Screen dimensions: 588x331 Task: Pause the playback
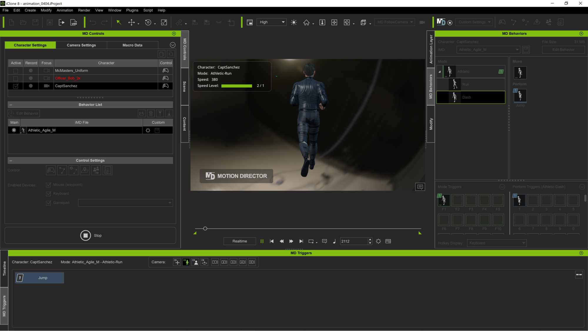coord(262,241)
